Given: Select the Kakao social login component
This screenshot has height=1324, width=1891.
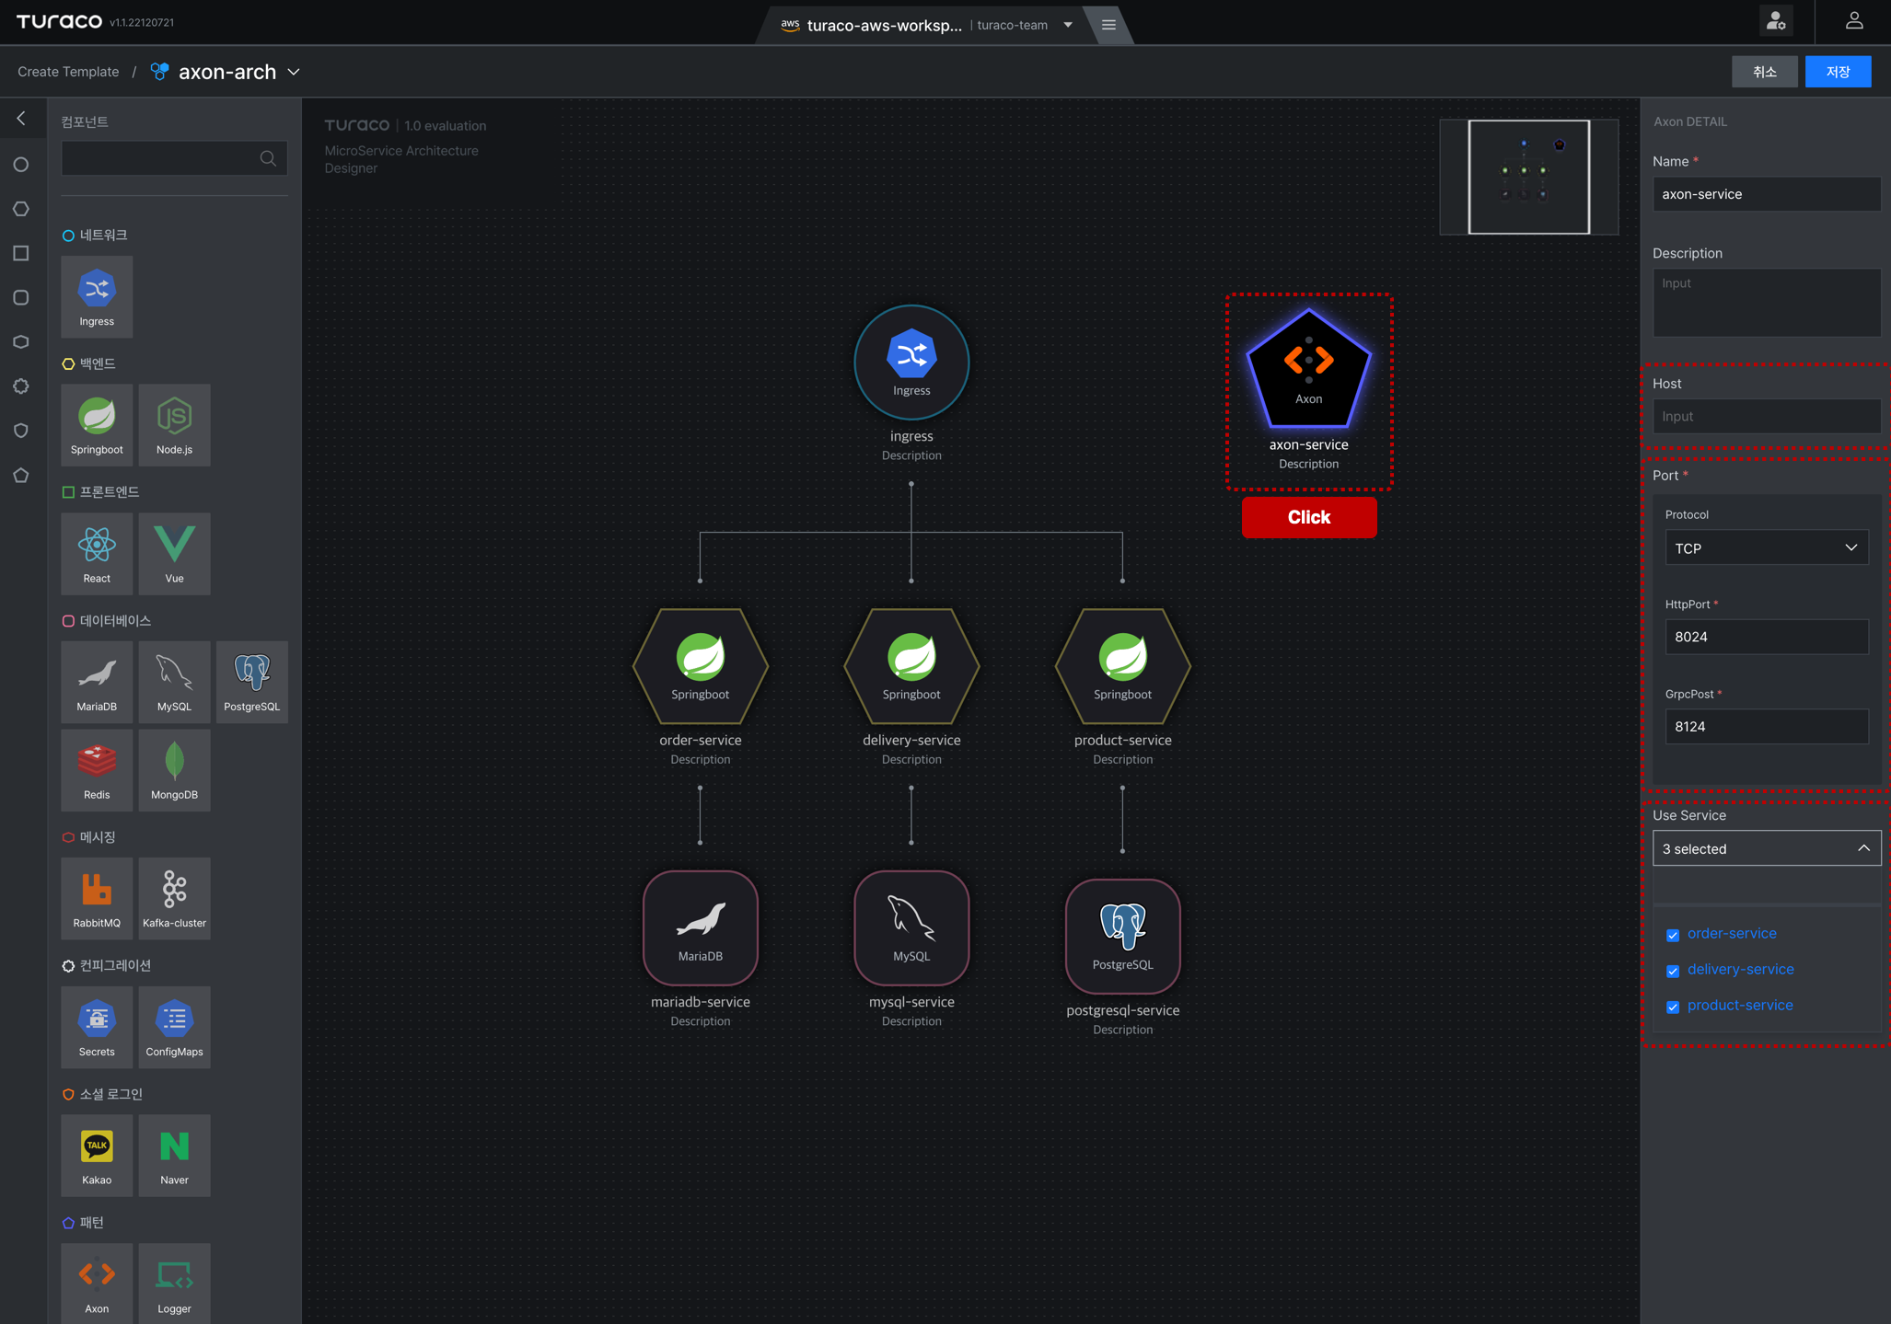Looking at the screenshot, I should click(x=97, y=1156).
